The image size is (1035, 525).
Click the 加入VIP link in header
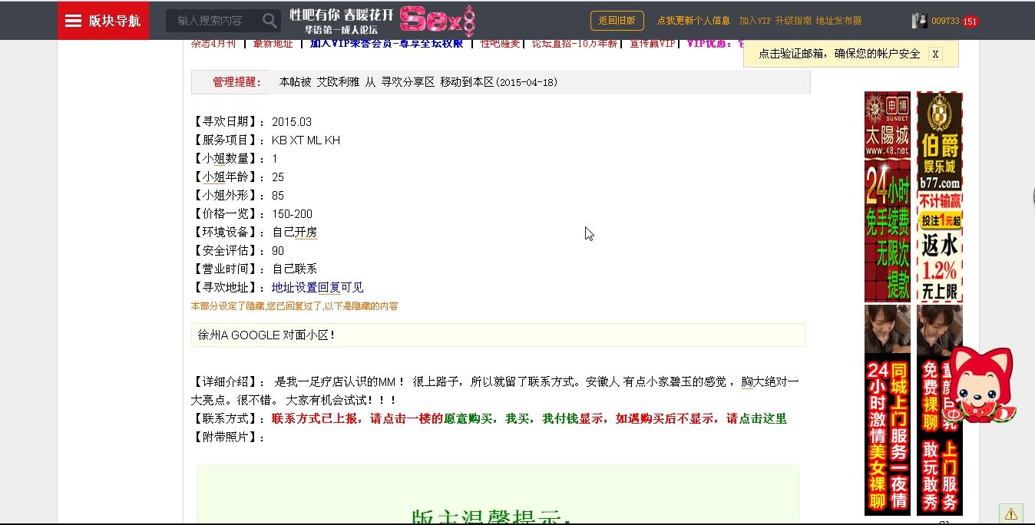(754, 21)
